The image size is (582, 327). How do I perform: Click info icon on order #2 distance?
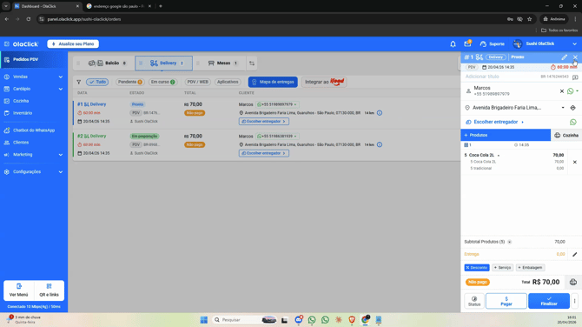380,144
